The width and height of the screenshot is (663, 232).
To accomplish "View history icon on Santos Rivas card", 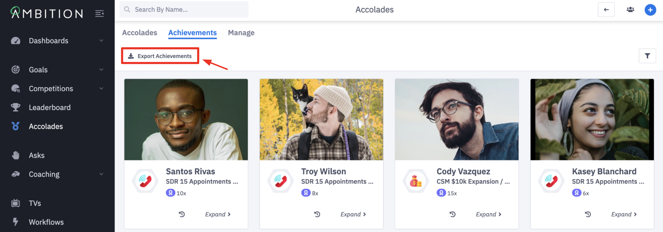I will click(182, 214).
